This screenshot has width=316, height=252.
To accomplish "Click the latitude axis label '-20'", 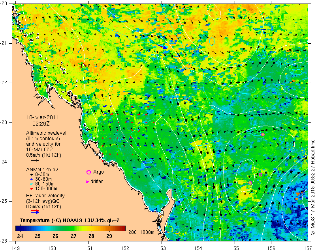I will 4,4.
